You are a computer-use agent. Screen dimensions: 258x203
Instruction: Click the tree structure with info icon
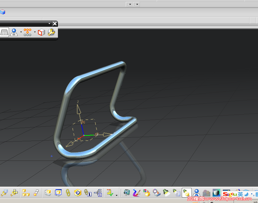pos(98,193)
